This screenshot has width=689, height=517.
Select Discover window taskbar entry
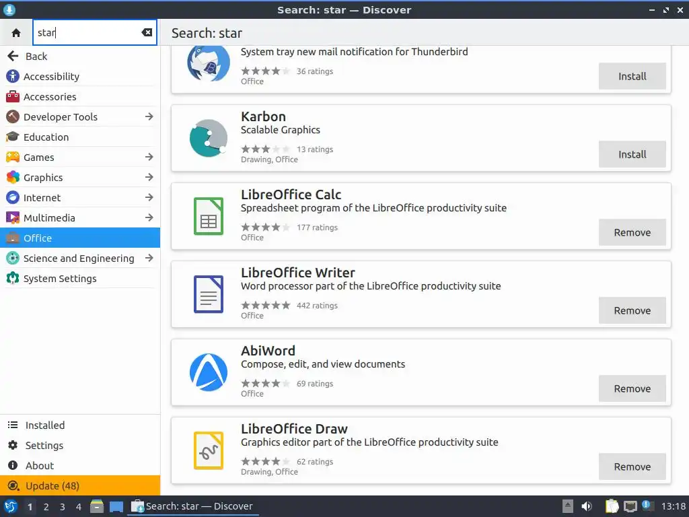[x=192, y=506]
